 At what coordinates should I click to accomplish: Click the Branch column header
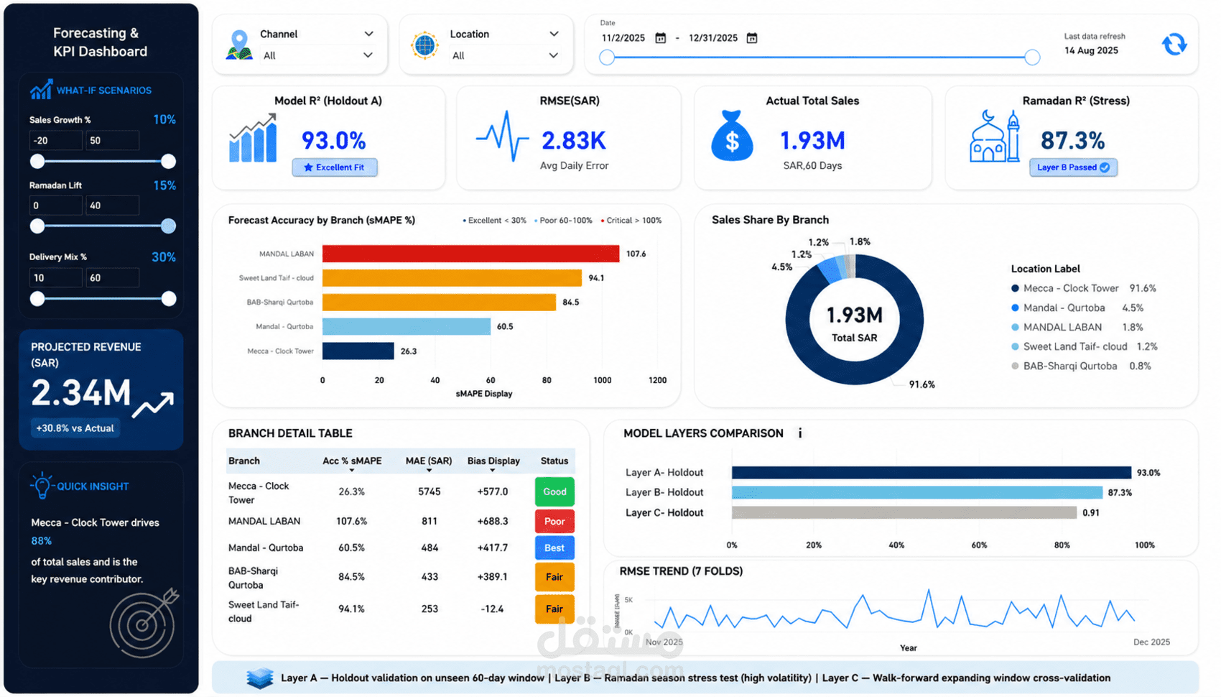[244, 461]
